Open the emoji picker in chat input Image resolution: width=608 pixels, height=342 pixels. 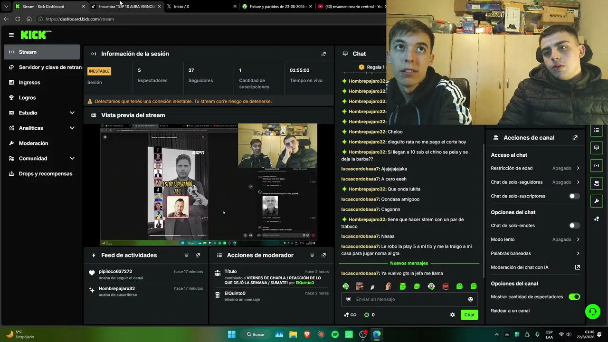coord(471,299)
